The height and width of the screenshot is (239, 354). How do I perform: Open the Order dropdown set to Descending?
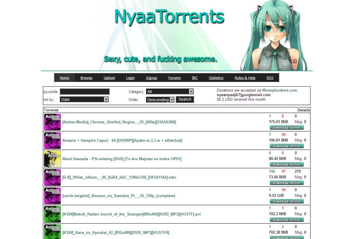tap(160, 100)
